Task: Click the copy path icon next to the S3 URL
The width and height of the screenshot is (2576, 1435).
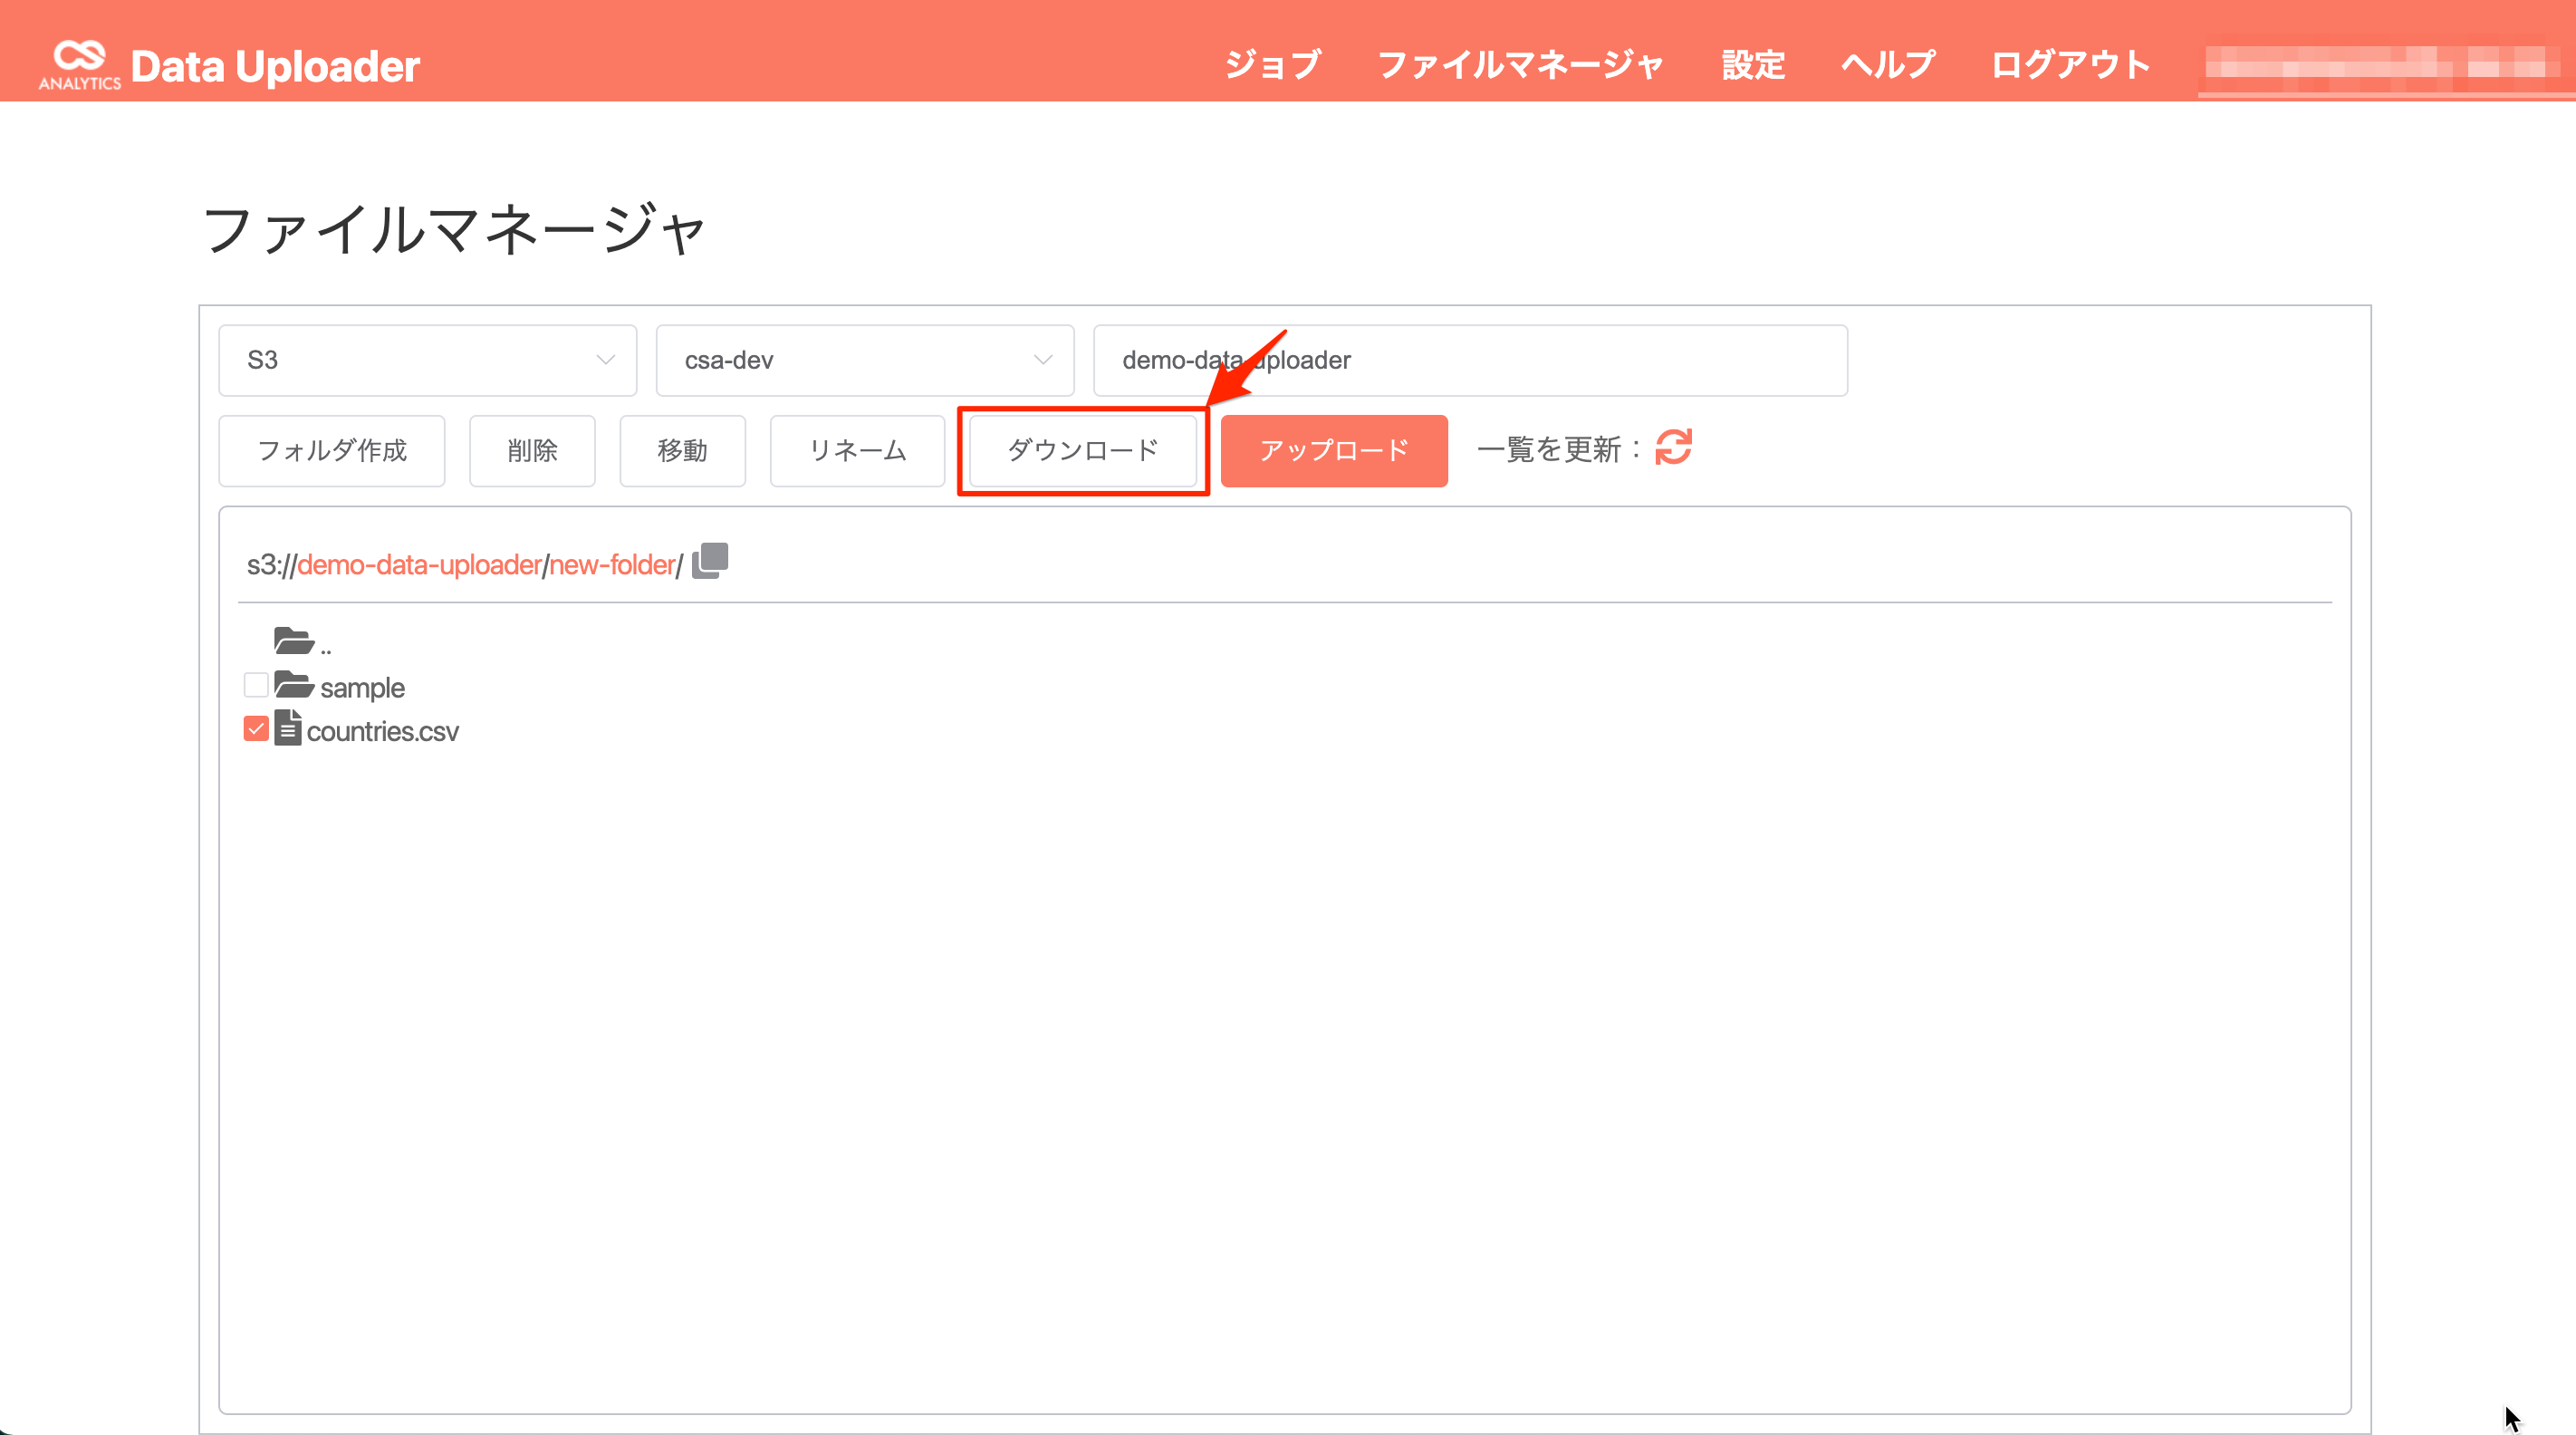Action: click(709, 561)
